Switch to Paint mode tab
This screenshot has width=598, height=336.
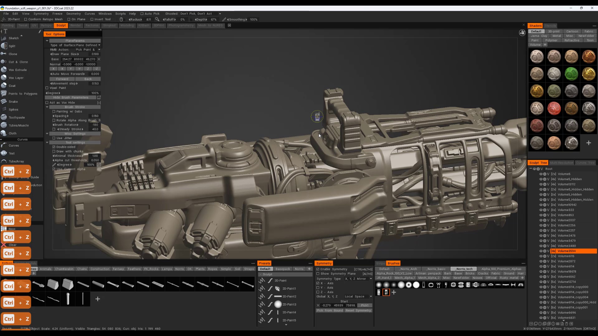[x=7, y=25]
